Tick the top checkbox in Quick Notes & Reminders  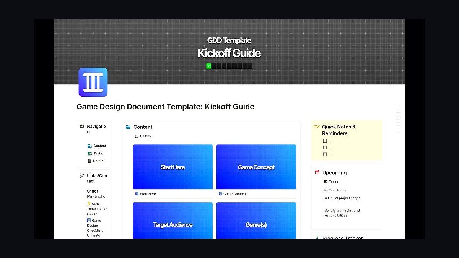325,141
